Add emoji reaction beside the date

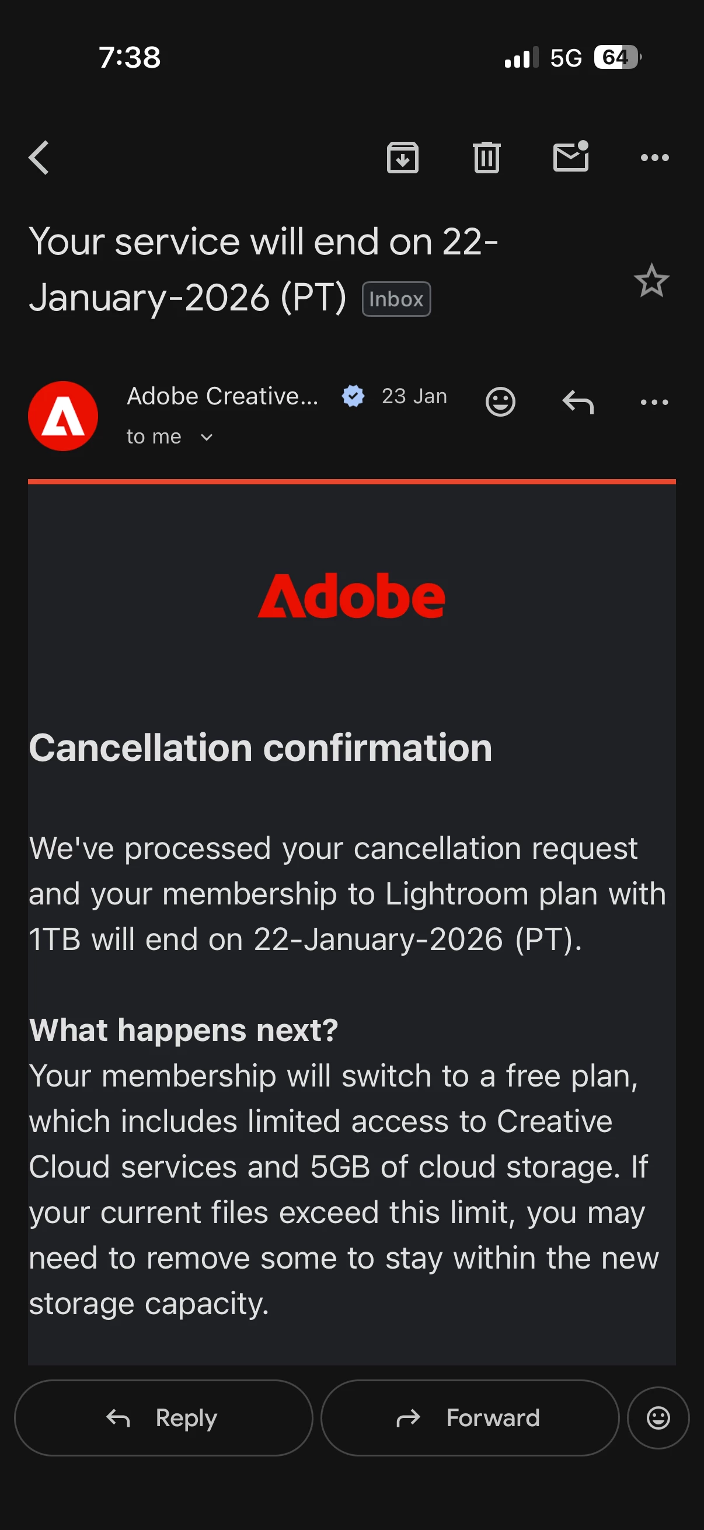click(500, 402)
